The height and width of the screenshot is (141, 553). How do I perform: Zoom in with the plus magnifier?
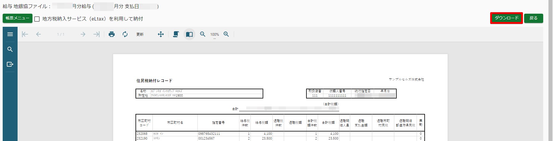(226, 34)
